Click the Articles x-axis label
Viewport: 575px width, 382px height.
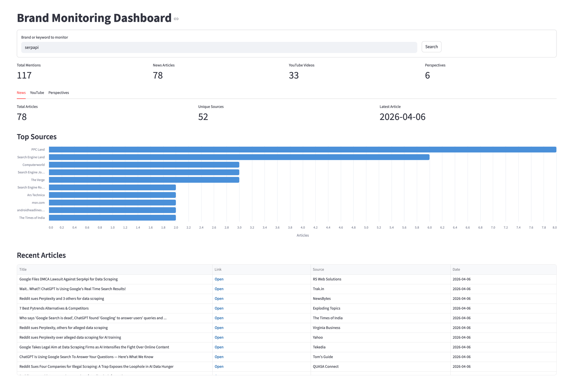(x=303, y=235)
